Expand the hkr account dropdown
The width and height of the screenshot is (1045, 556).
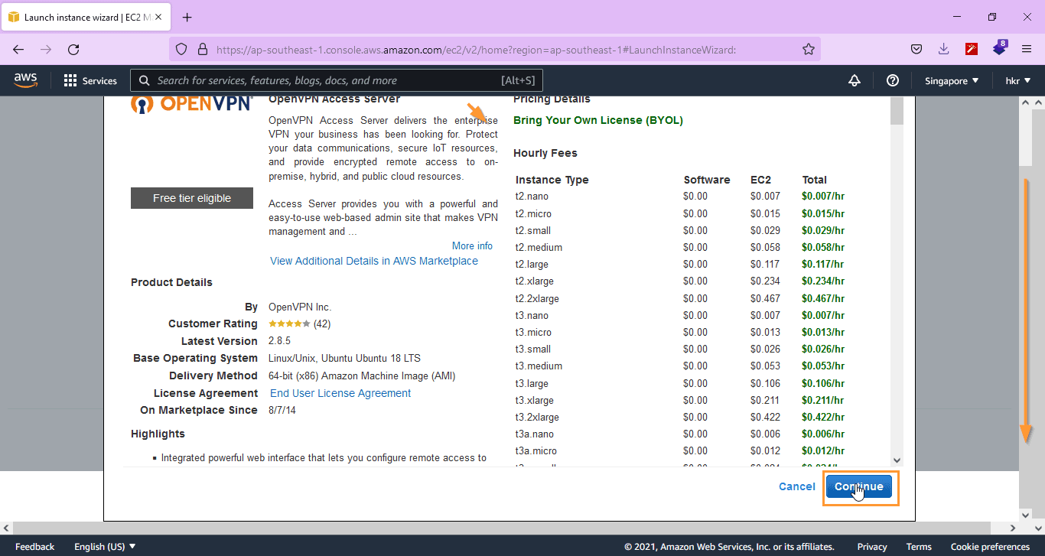coord(1017,80)
